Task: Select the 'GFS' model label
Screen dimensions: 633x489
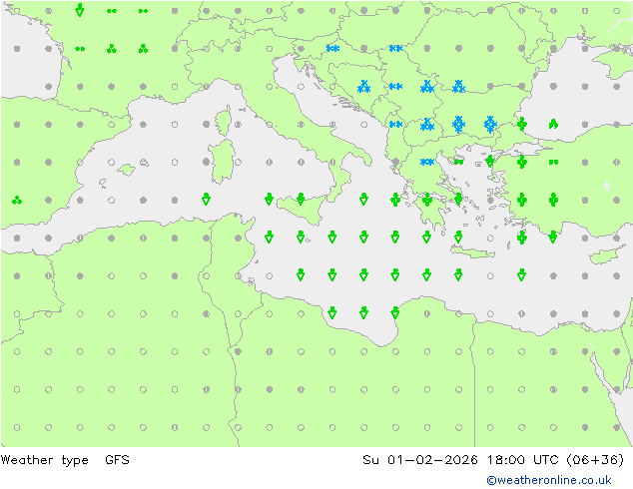Action: [x=117, y=459]
